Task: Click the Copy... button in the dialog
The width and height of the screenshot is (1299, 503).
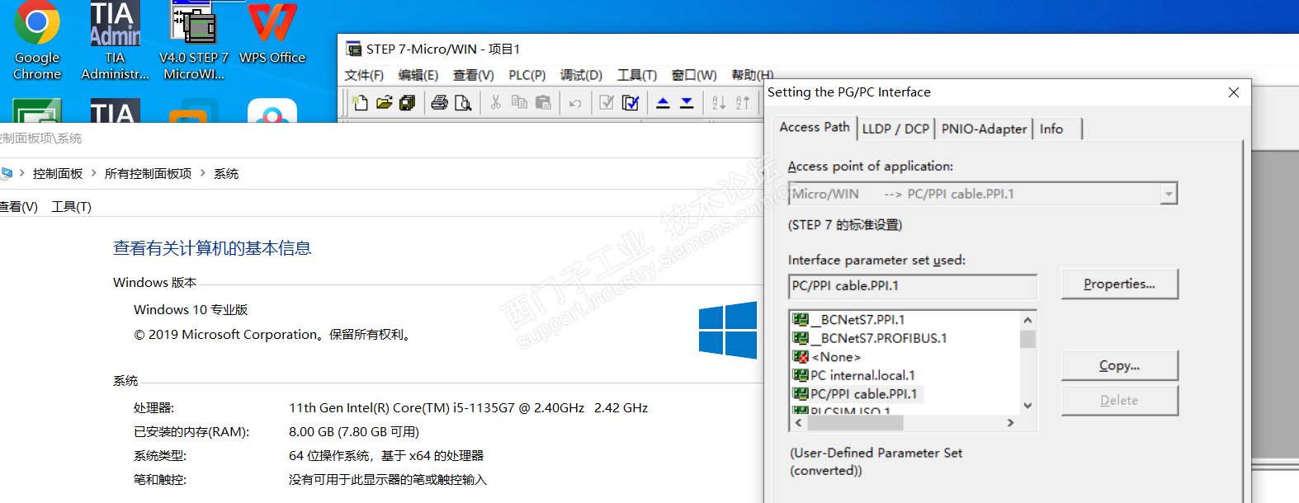Action: click(x=1119, y=365)
